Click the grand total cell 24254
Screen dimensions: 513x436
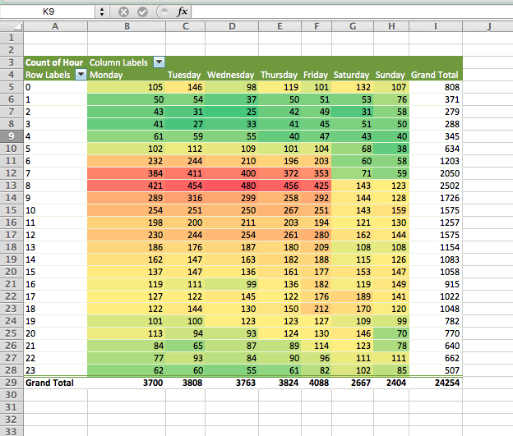tap(436, 383)
